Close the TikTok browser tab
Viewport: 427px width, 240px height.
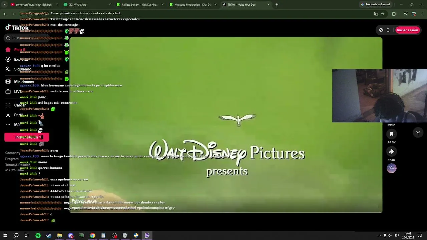[x=269, y=5]
